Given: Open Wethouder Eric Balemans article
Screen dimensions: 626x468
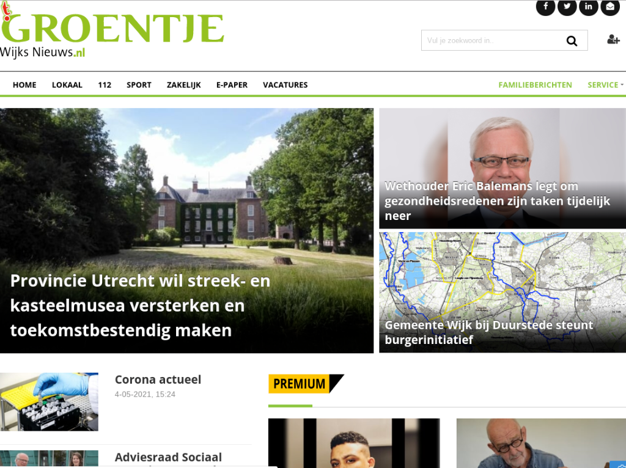Looking at the screenshot, I should 497,200.
